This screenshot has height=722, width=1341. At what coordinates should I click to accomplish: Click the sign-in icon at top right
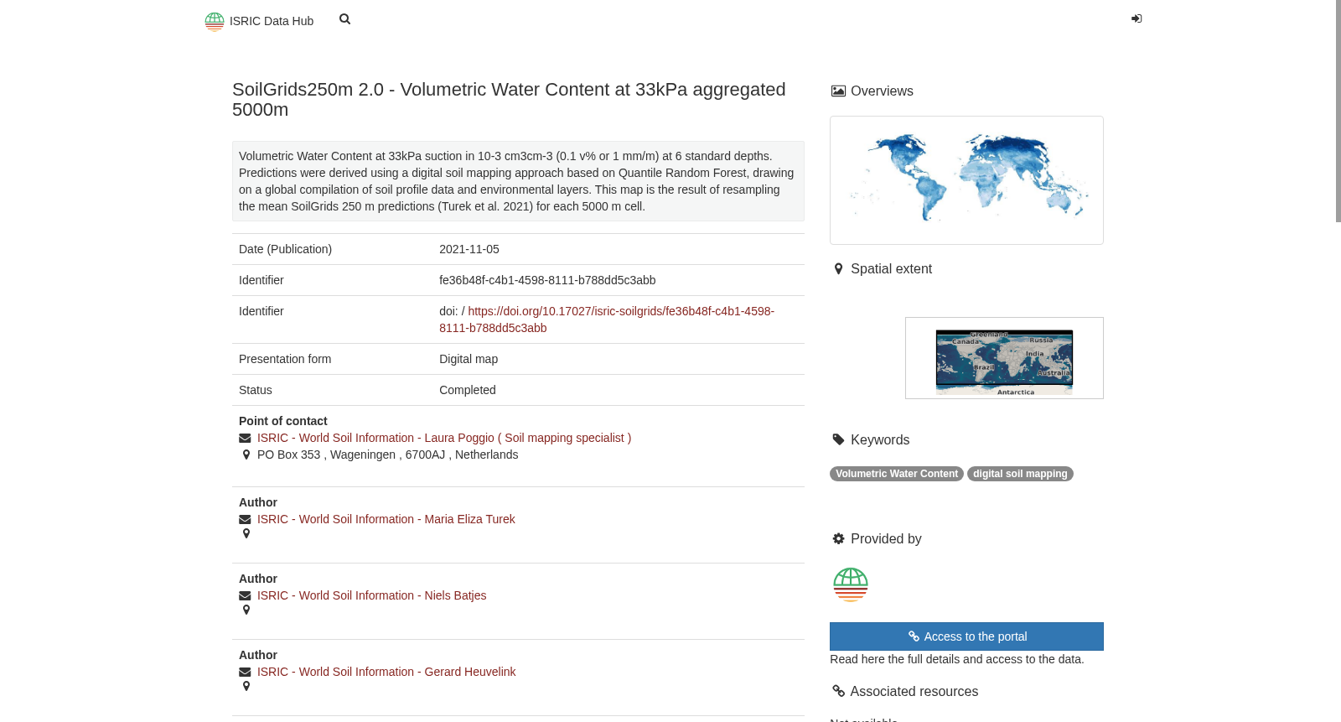point(1136,18)
